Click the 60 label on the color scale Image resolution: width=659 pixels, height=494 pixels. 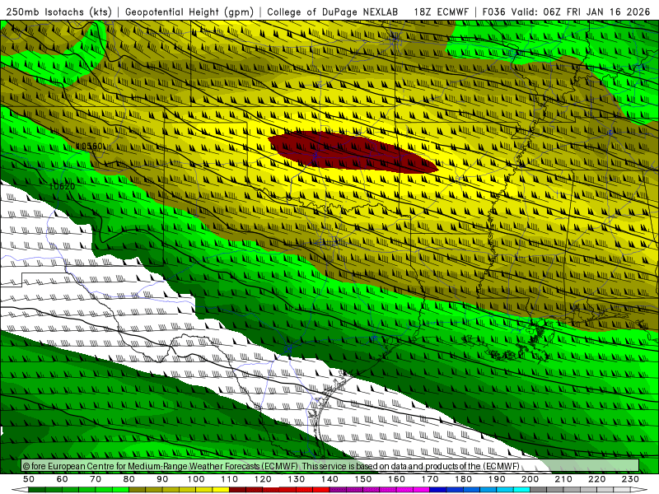(63, 479)
